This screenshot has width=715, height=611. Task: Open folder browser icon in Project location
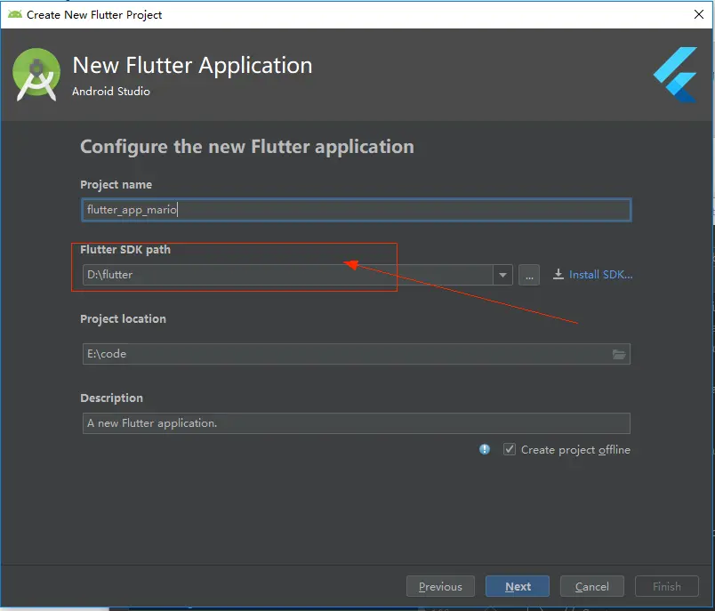coord(619,354)
